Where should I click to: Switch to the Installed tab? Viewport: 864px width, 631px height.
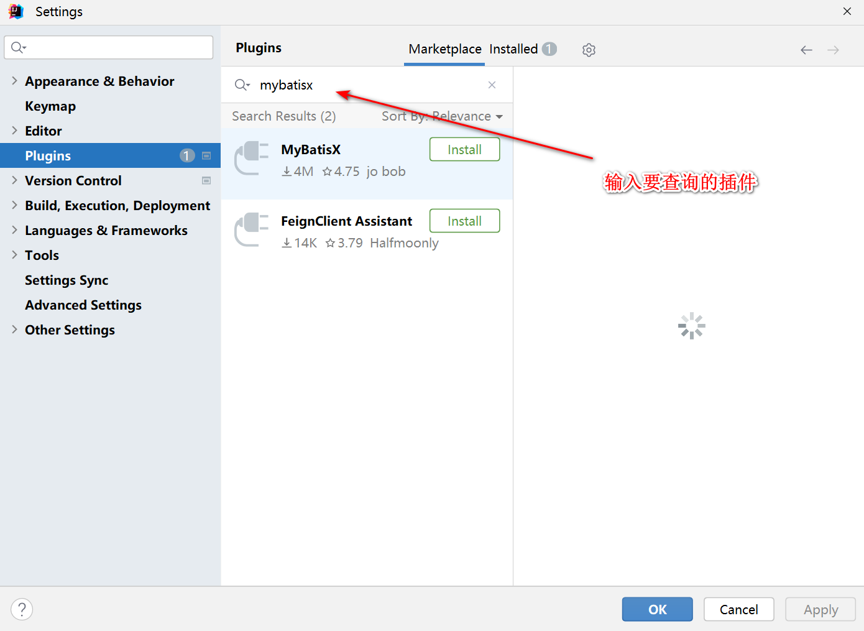pos(513,49)
